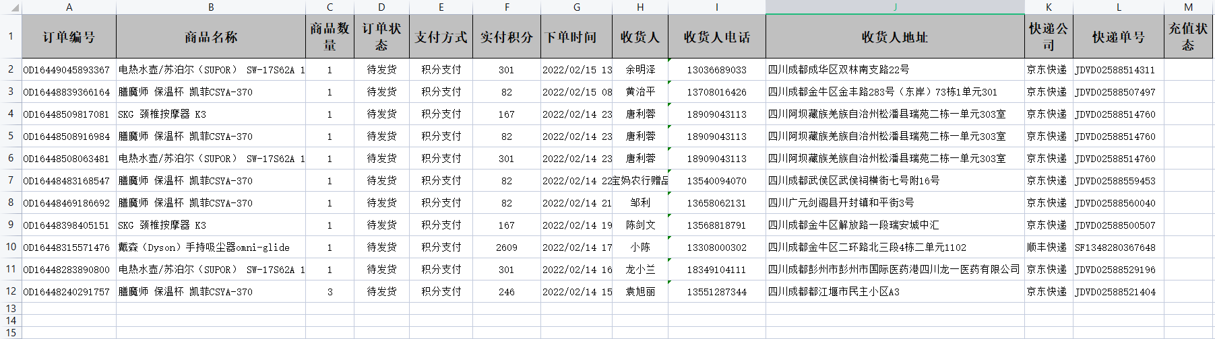The height and width of the screenshot is (339, 1215).
Task: Select address 四川广元剑阁县开封镇和平街3号
Action: tap(895, 202)
